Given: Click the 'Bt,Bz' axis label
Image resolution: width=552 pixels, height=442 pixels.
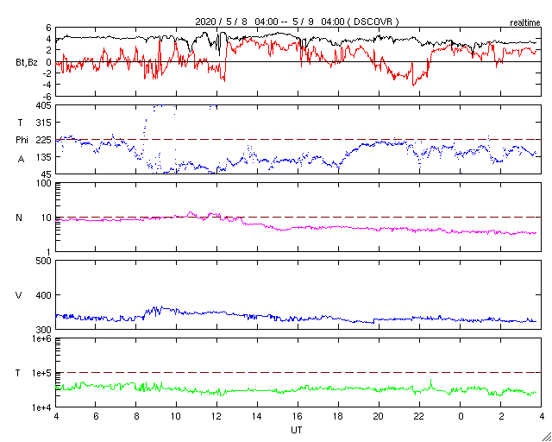Looking at the screenshot, I should [x=27, y=63].
